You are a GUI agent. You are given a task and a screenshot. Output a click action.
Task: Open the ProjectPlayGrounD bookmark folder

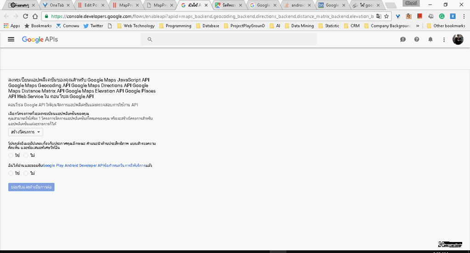[x=244, y=26]
